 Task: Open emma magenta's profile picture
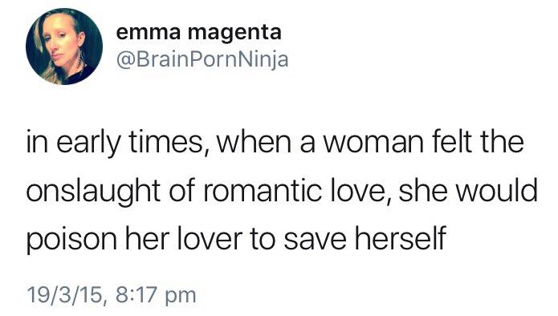(64, 47)
